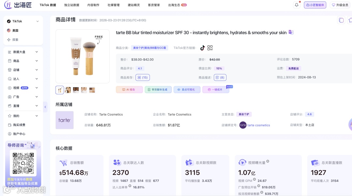Select first product thumbnail with brush
This screenshot has height=196, width=352.
tap(60, 90)
